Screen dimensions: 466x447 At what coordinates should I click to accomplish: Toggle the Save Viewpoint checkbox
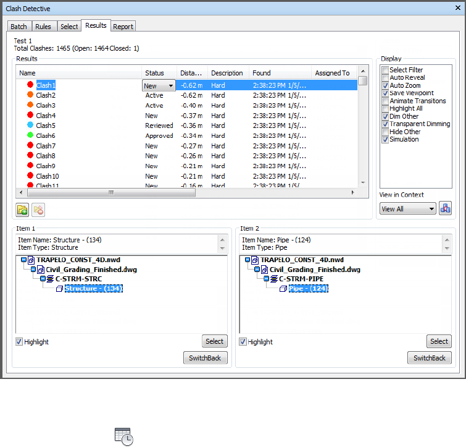[385, 93]
